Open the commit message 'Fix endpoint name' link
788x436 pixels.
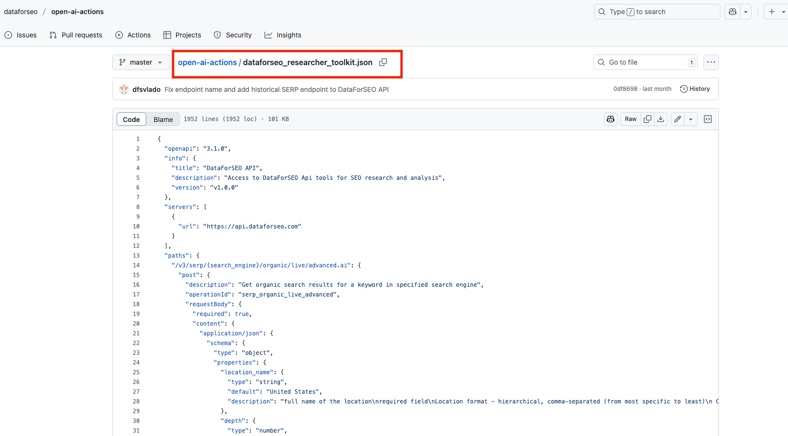(277, 89)
